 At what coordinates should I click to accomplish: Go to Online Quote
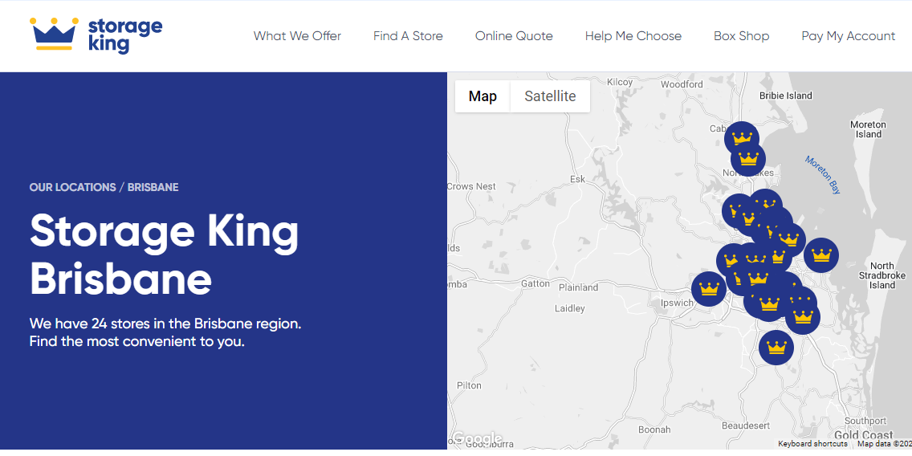coord(514,36)
